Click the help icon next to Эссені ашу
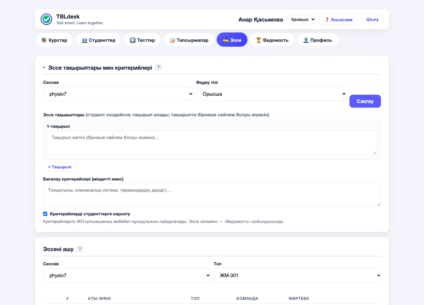Image resolution: width=424 pixels, height=305 pixels. tap(80, 249)
